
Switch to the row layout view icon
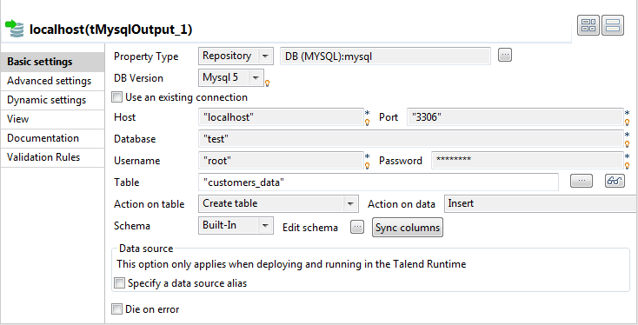(x=613, y=25)
